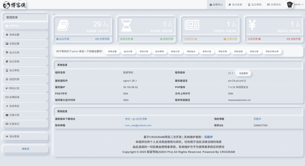Image resolution: width=305 pixels, height=166 pixels.
Task: Click the megaphone icon beside 网站公告 in sidebar
Action: tap(7, 88)
